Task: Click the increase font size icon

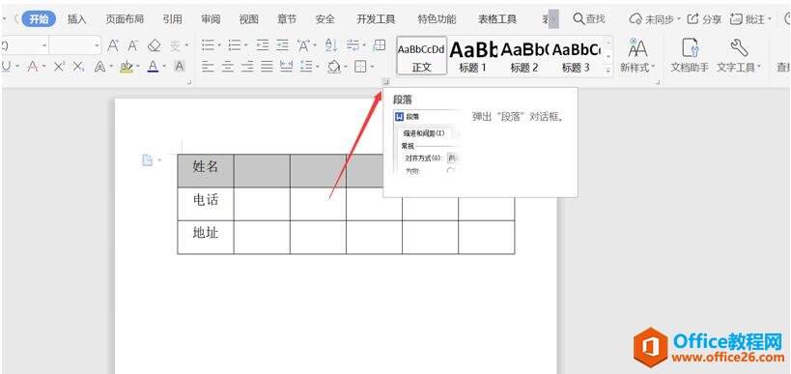Action: tap(113, 46)
